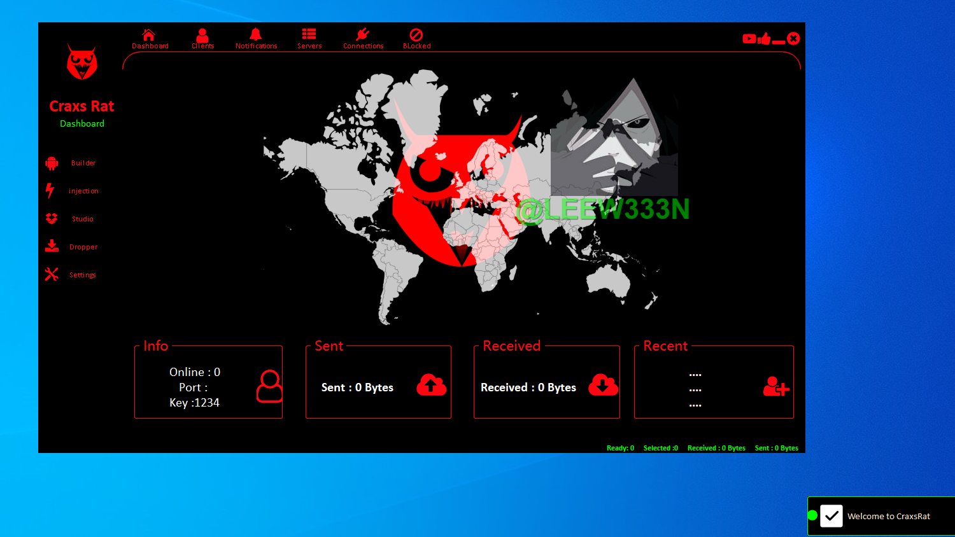This screenshot has height=537, width=955.
Task: Click the Dropbox-style Studio icon
Action: click(x=52, y=218)
